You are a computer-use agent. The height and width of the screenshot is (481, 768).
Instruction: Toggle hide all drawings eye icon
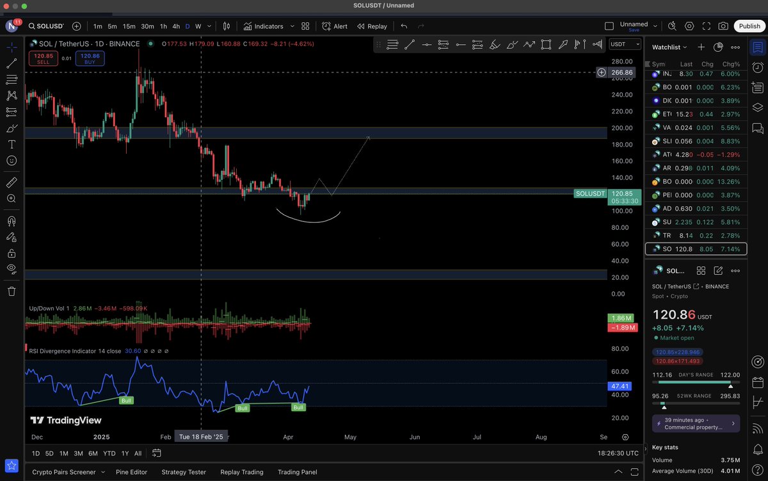(12, 269)
